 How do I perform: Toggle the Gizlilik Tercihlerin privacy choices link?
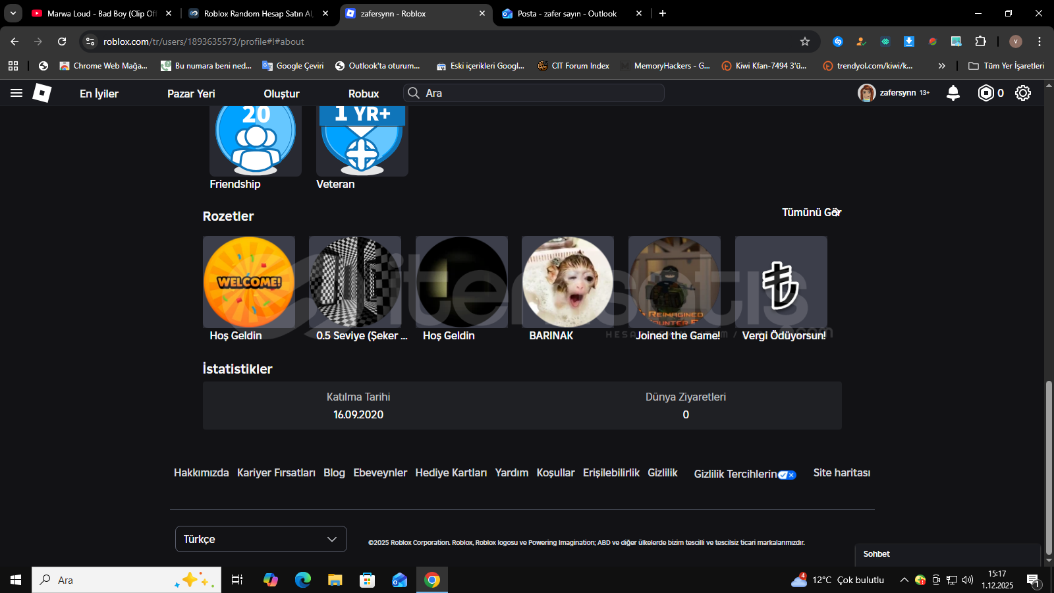[x=745, y=474]
